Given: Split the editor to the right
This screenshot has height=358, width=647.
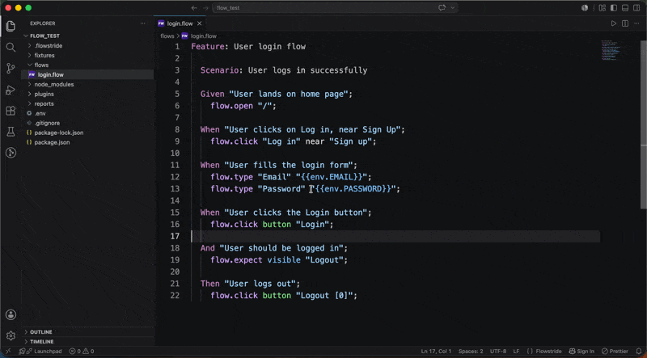Looking at the screenshot, I should click(x=625, y=23).
